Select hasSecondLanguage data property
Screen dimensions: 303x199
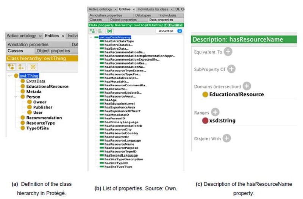121,155
